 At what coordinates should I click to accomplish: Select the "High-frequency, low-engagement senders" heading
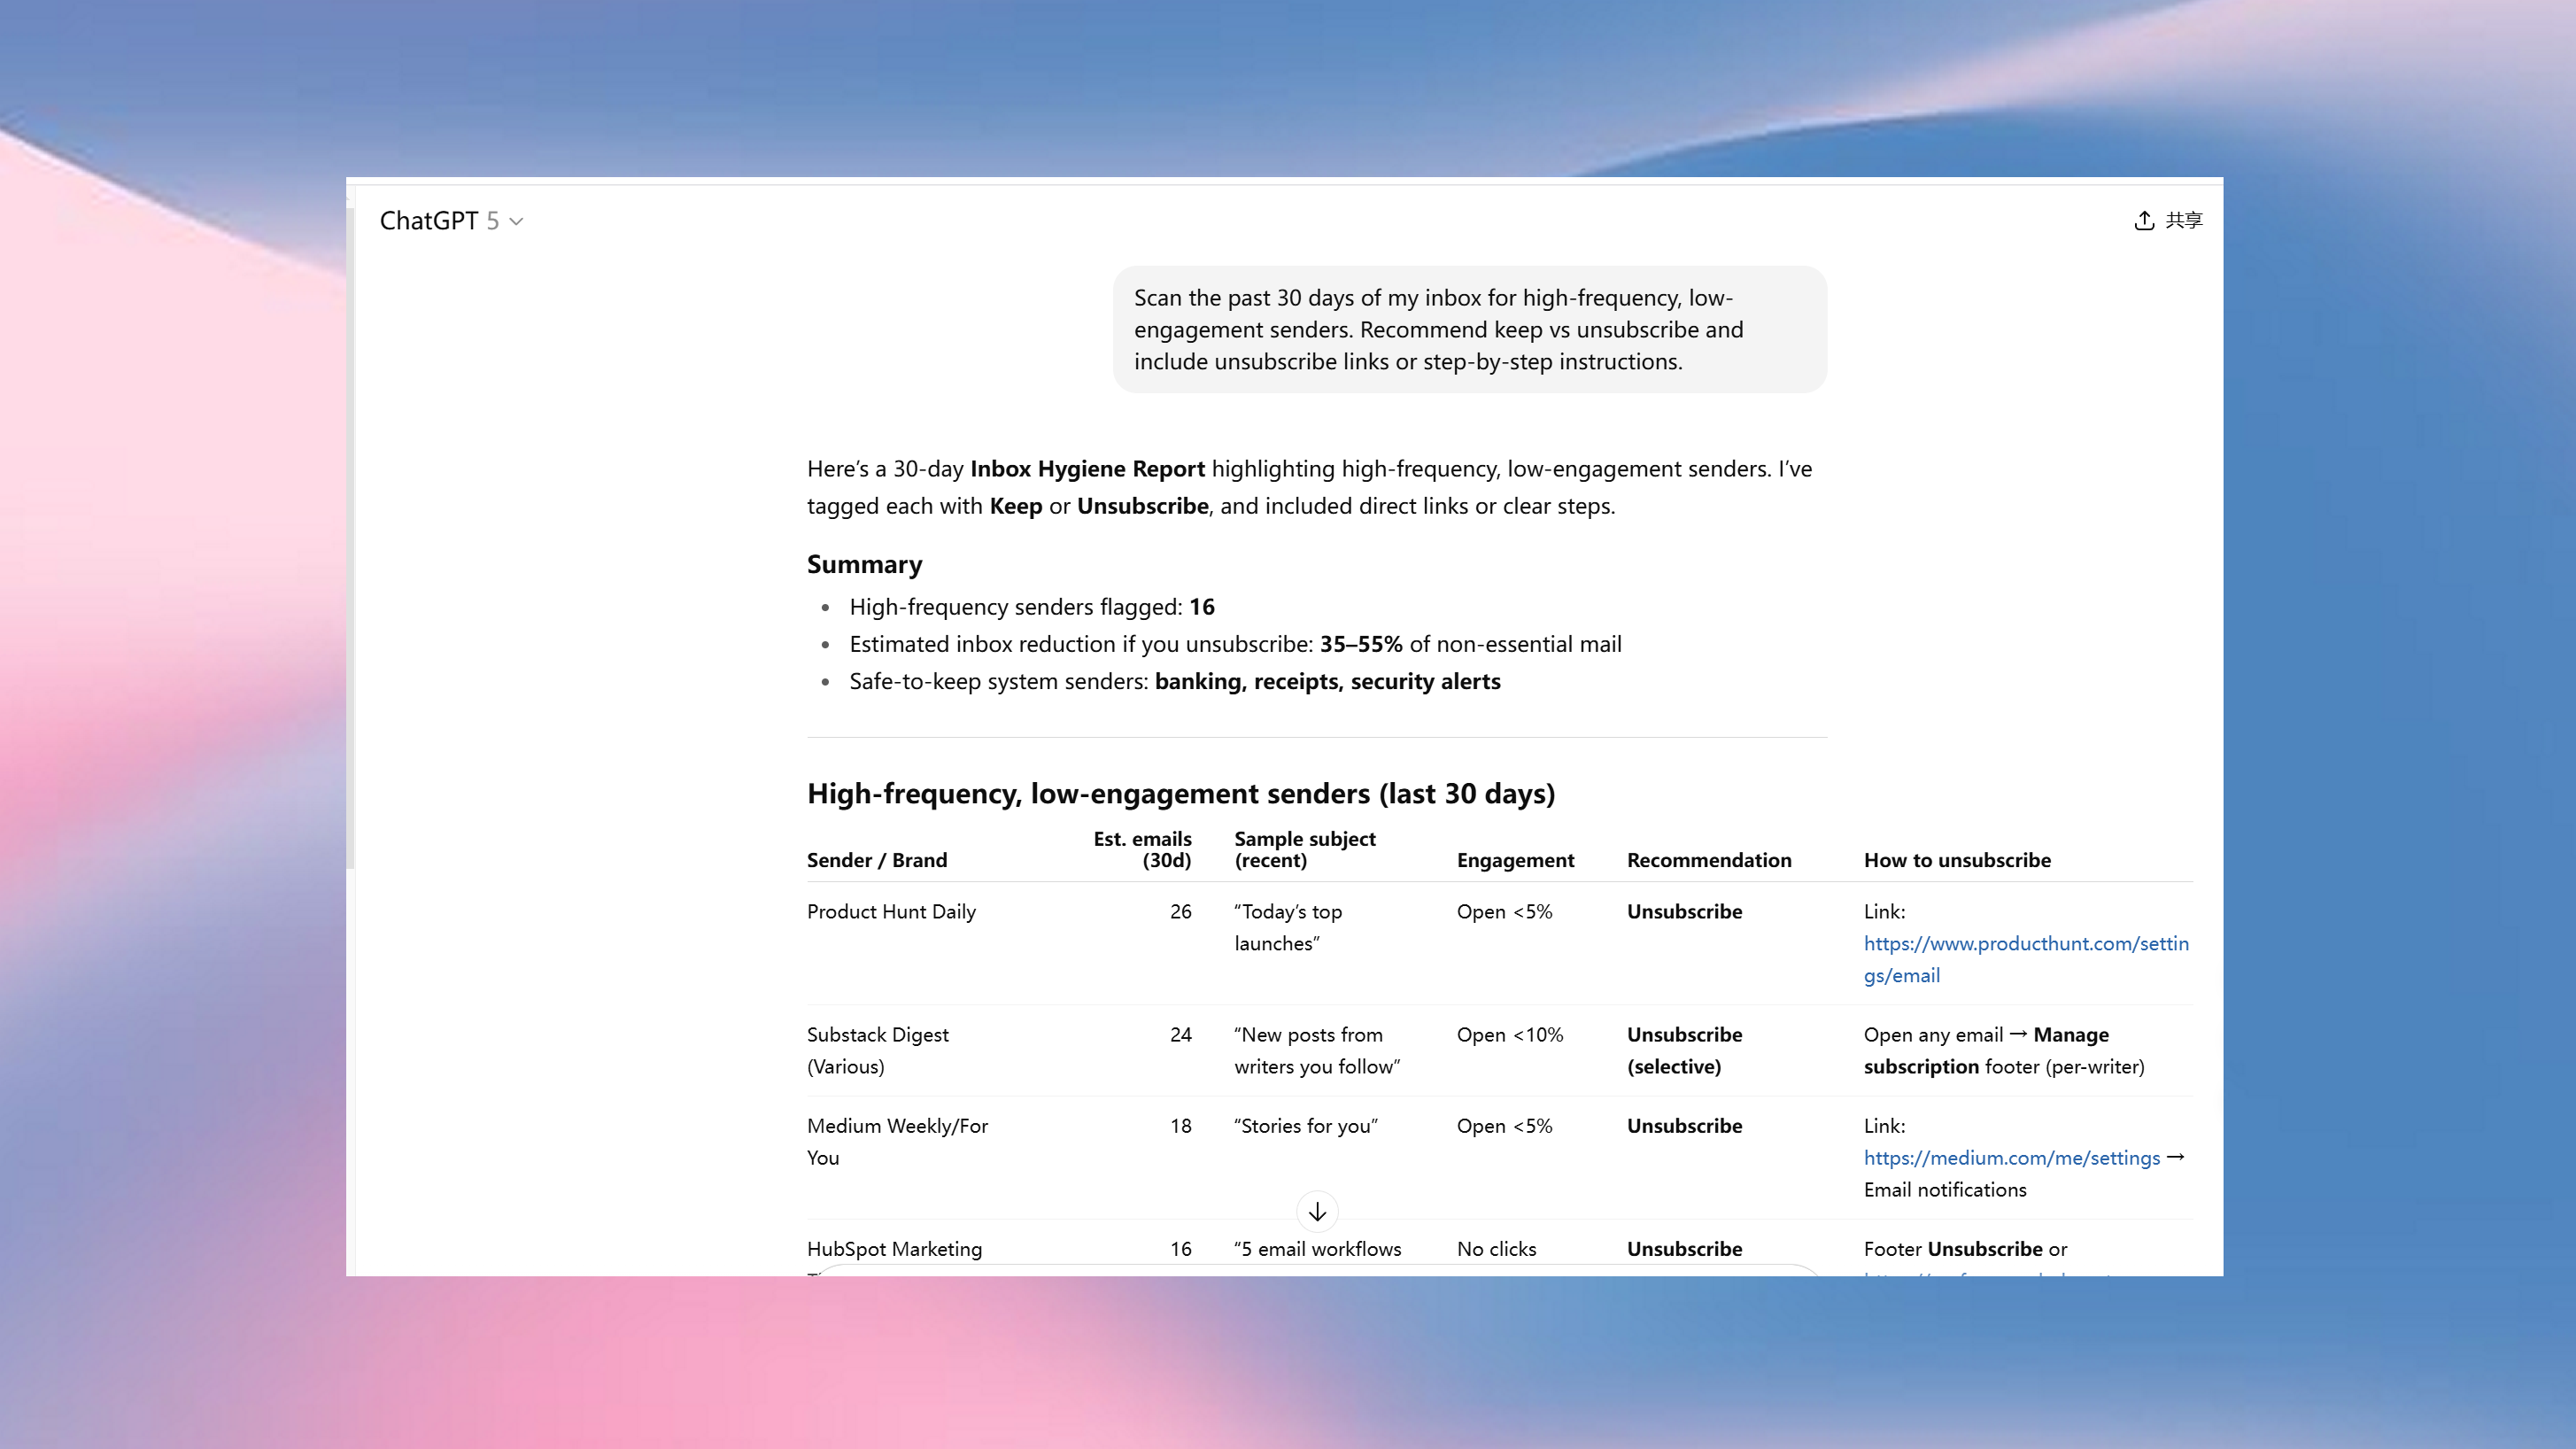pos(1180,793)
